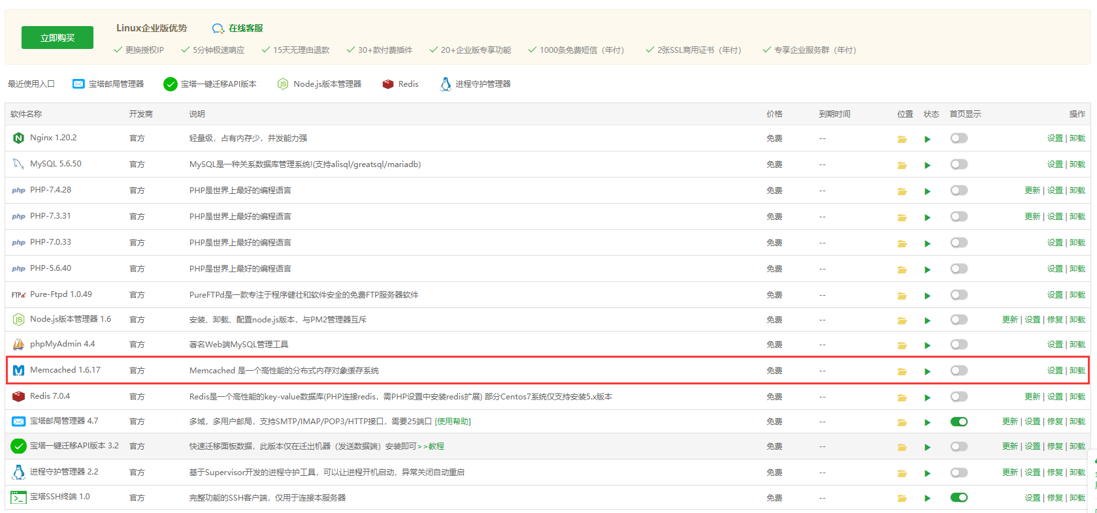Open the folder icon in the Nginx row
1097x513 pixels.
tap(902, 139)
